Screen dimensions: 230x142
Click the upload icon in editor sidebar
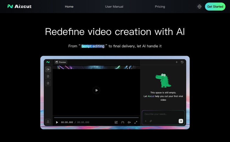tap(48, 122)
